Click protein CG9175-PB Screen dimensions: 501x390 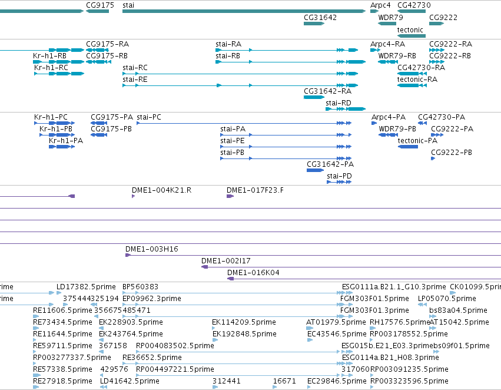pyautogui.click(x=99, y=135)
